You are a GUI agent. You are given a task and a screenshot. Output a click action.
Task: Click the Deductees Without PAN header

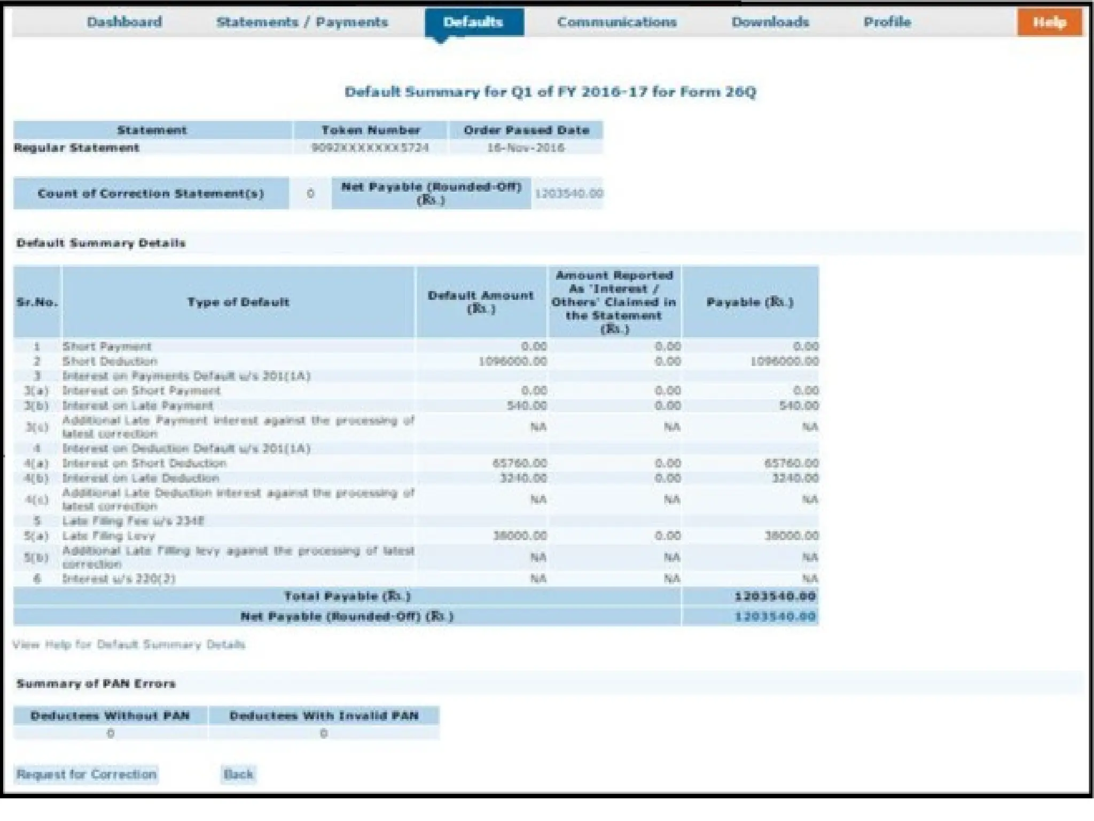pos(110,716)
